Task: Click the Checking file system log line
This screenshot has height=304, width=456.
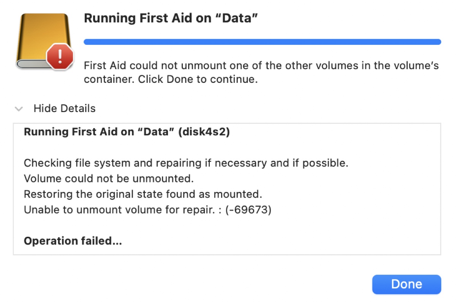Action: point(186,163)
